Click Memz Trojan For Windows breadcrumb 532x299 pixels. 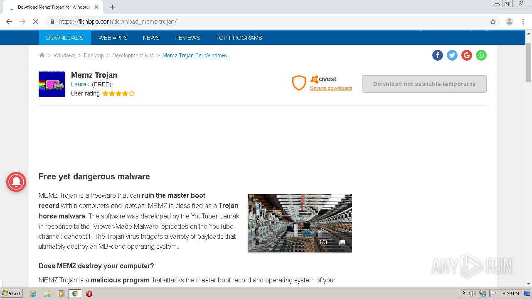195,55
